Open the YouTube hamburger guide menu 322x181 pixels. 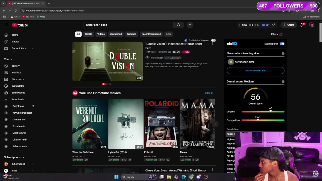(x=6, y=25)
